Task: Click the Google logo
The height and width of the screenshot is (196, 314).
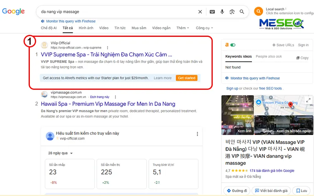Action: 13,11
